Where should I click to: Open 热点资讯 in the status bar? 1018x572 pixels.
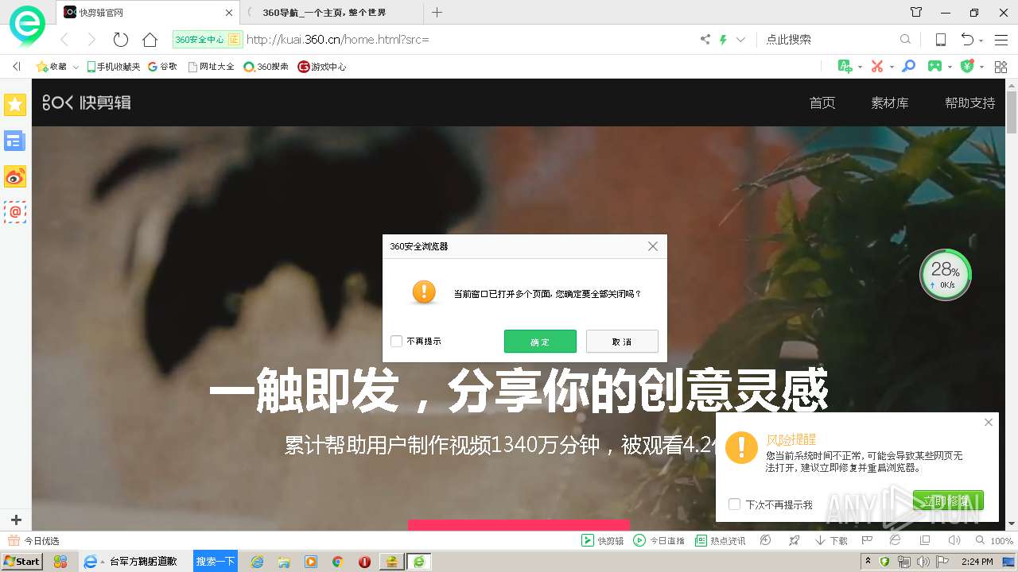721,540
